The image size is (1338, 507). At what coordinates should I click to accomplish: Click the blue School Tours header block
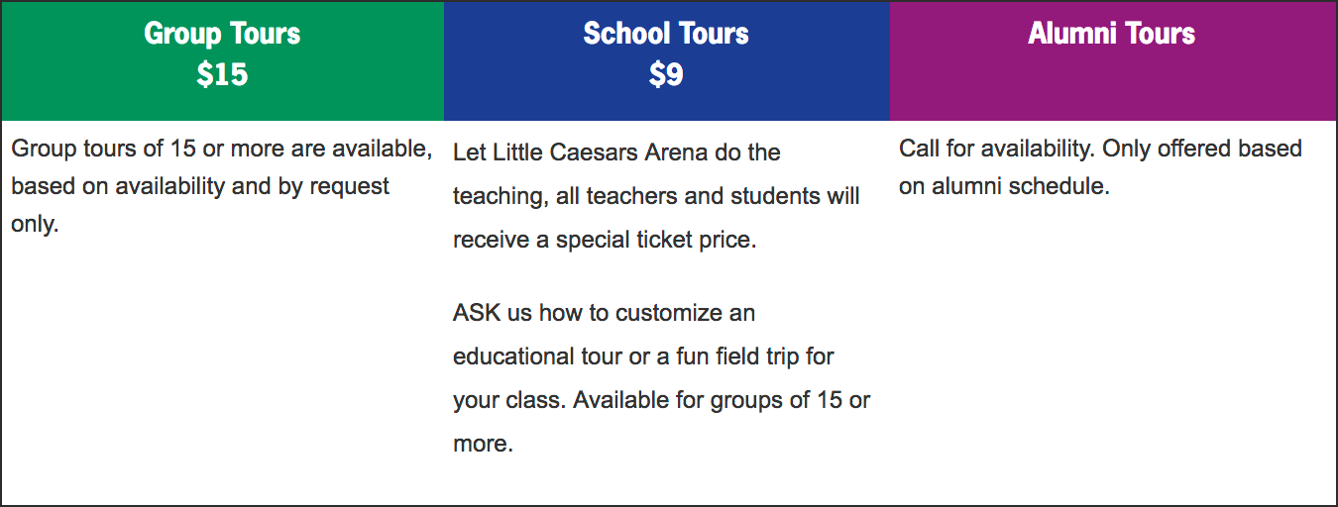point(667,60)
